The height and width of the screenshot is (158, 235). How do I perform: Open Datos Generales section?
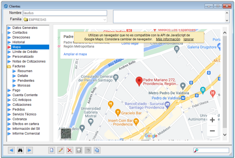coord(25,28)
